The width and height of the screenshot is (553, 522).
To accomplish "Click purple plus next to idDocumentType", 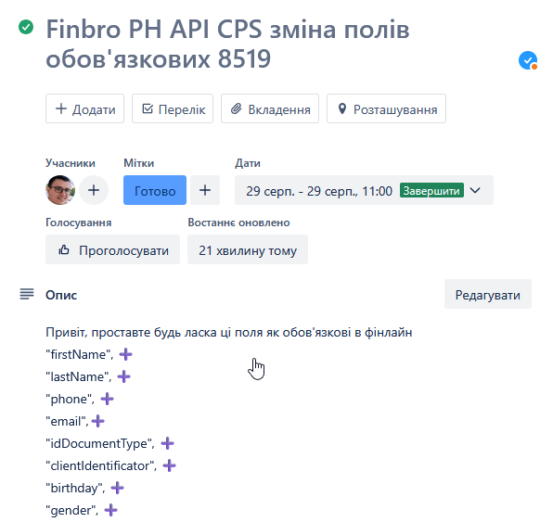I will tap(168, 443).
